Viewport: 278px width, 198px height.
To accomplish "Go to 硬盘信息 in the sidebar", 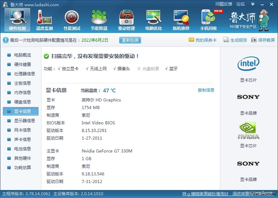I will pos(22,102).
